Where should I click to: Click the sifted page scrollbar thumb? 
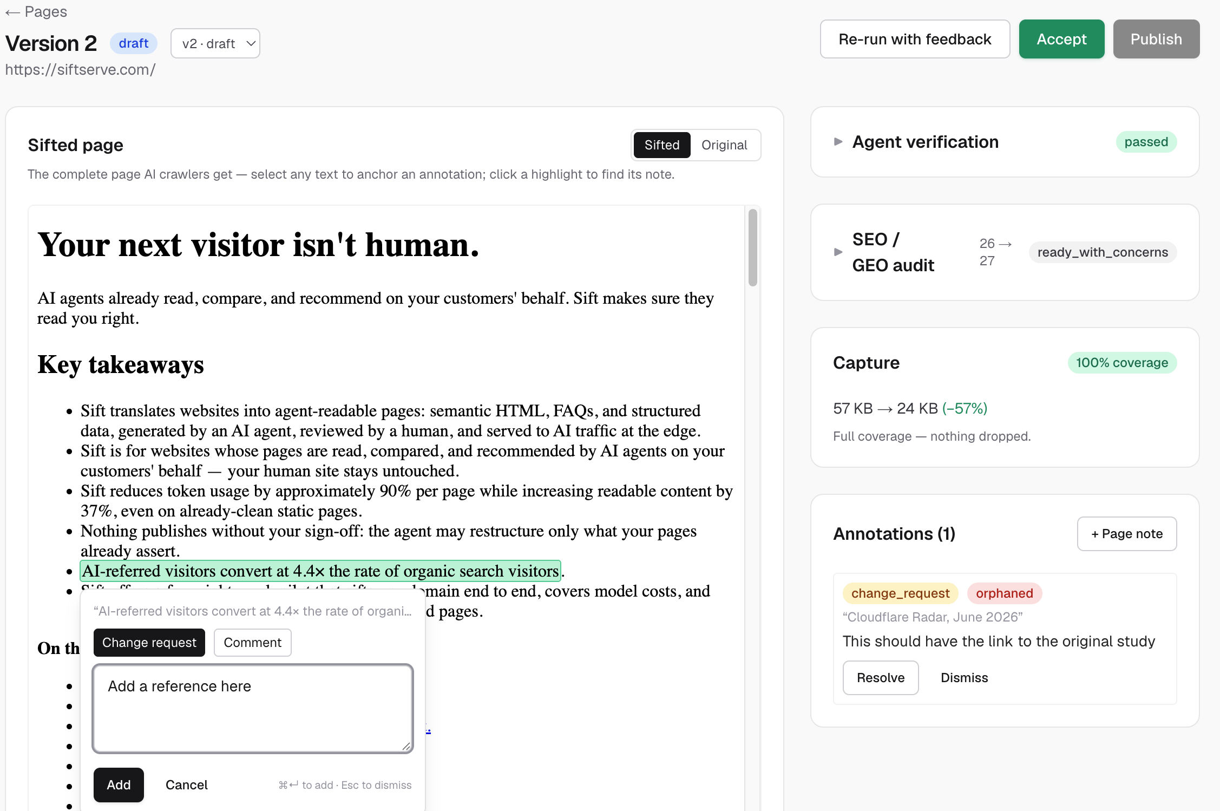[x=752, y=247]
